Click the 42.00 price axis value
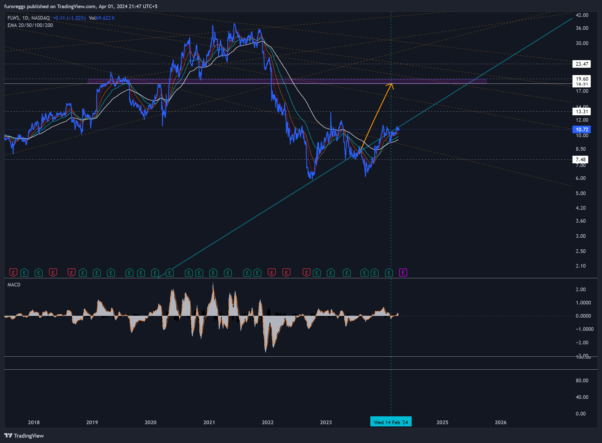This screenshot has height=443, width=602. (582, 15)
